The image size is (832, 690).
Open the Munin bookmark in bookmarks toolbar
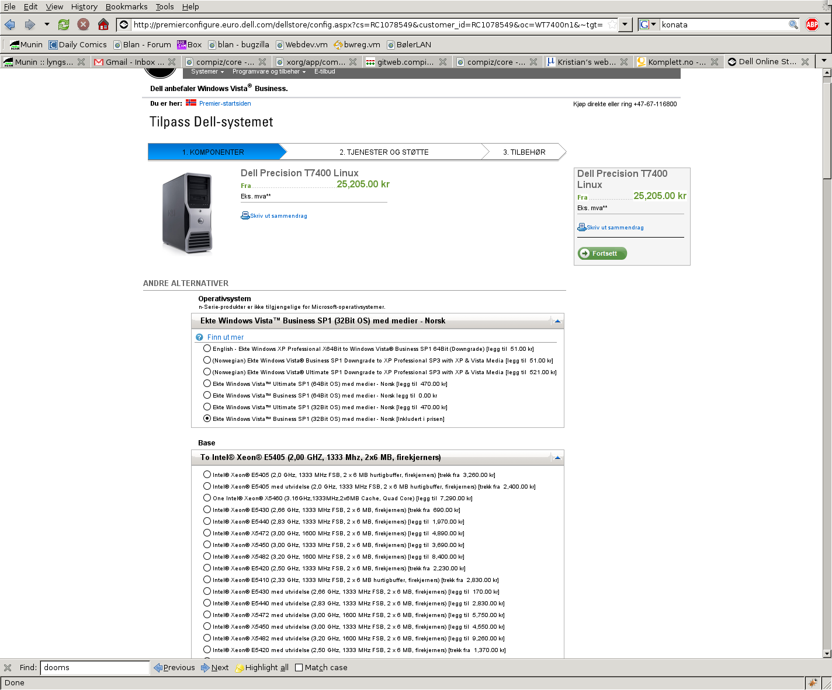point(26,44)
